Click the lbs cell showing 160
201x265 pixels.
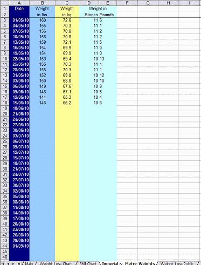pos(43,20)
